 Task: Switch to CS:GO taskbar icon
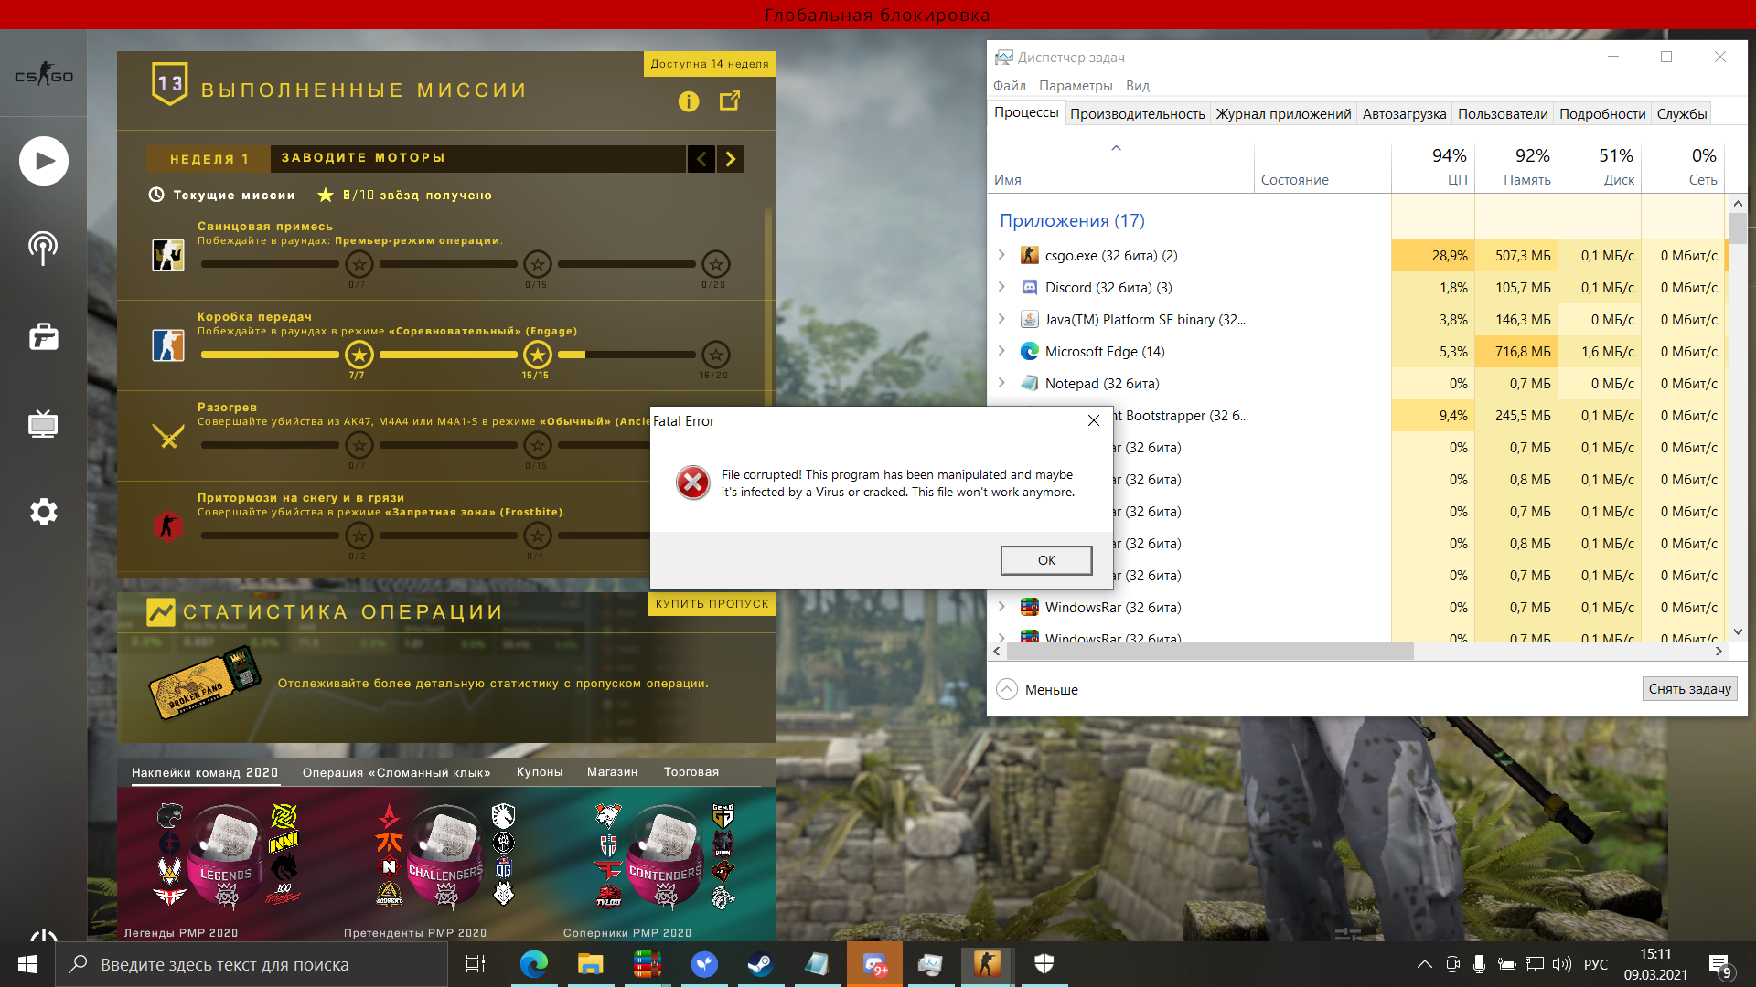[x=988, y=964]
